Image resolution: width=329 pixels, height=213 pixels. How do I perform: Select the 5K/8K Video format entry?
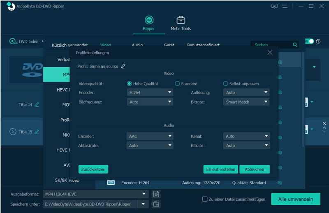67,180
